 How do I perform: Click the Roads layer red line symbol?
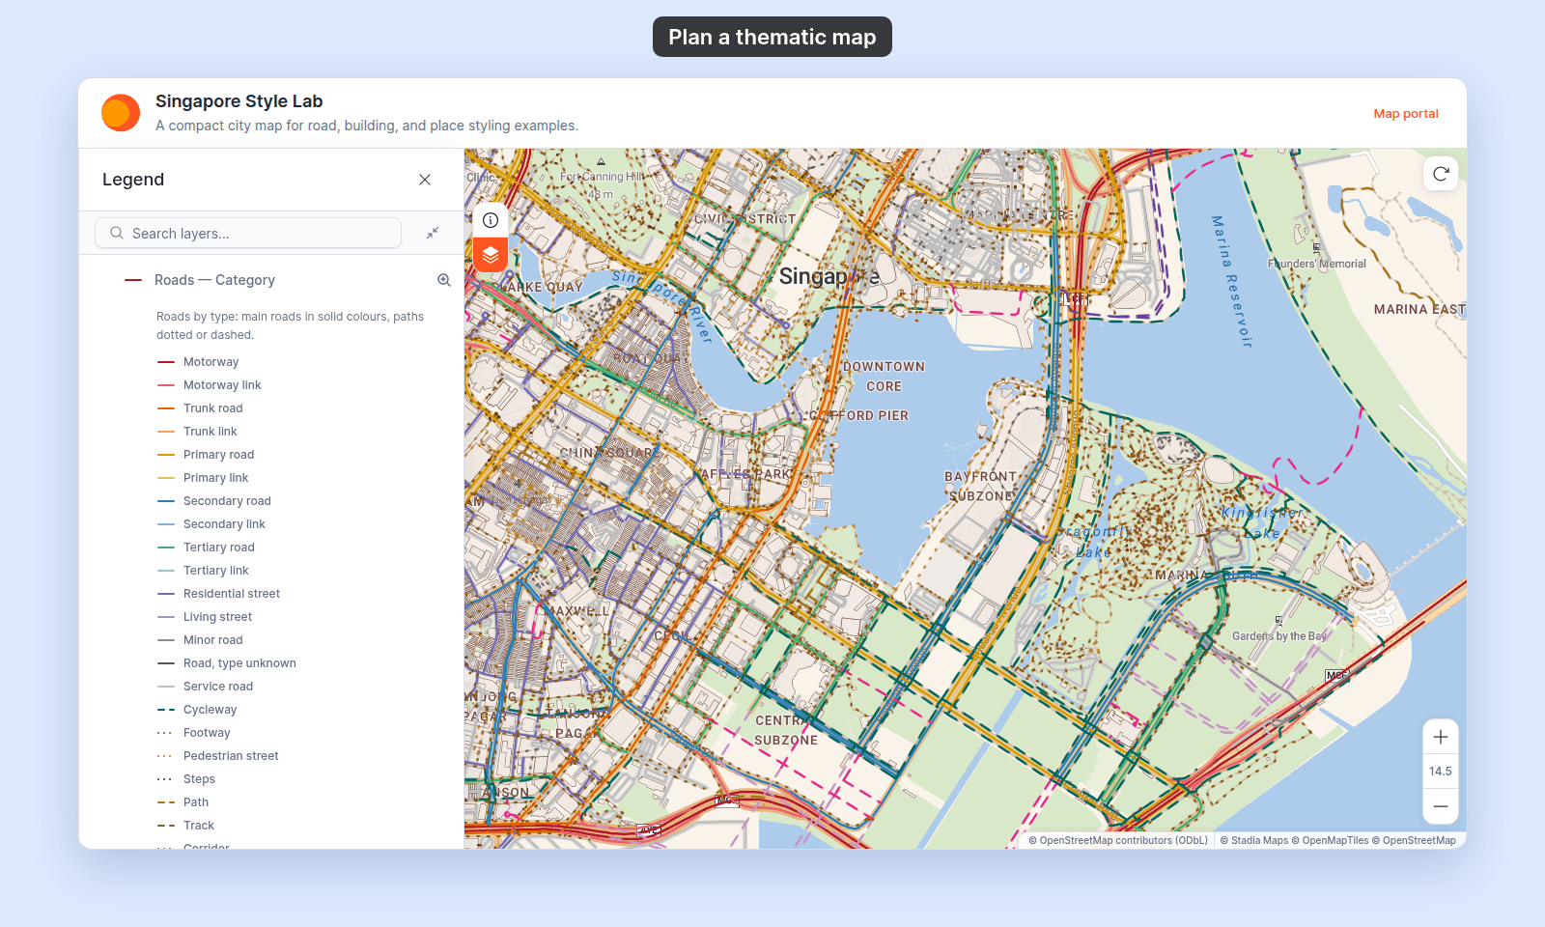click(133, 280)
